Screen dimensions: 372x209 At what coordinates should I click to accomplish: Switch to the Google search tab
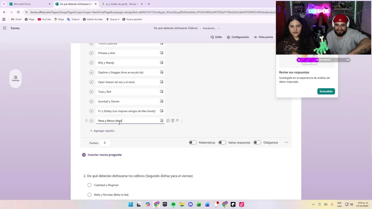click(121, 4)
